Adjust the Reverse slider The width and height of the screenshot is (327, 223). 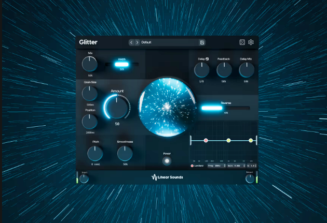click(225, 108)
